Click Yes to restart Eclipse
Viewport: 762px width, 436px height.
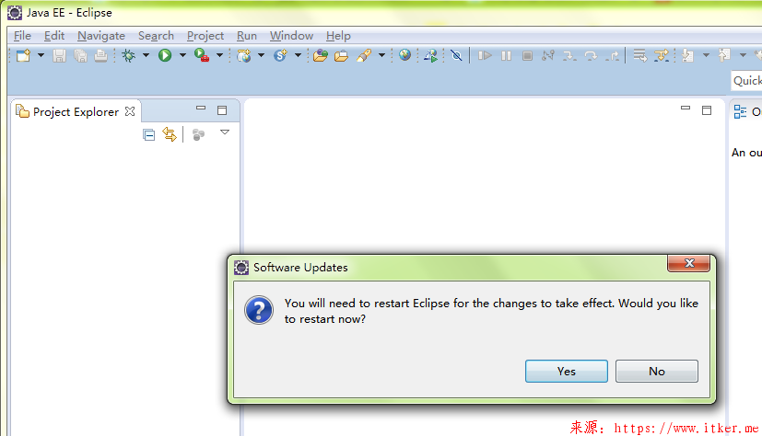[x=567, y=371]
